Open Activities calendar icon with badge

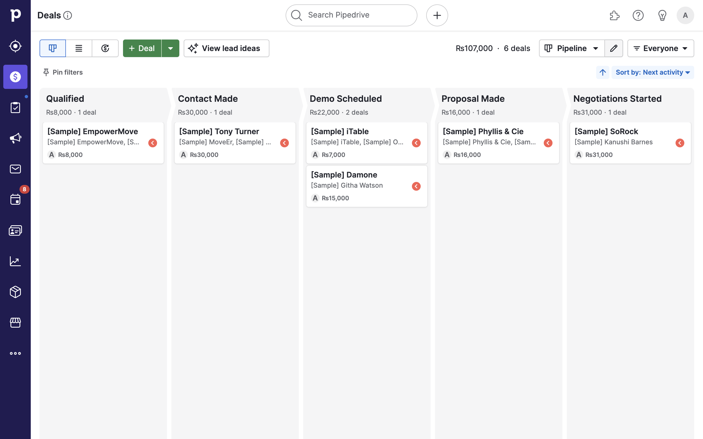pyautogui.click(x=15, y=200)
